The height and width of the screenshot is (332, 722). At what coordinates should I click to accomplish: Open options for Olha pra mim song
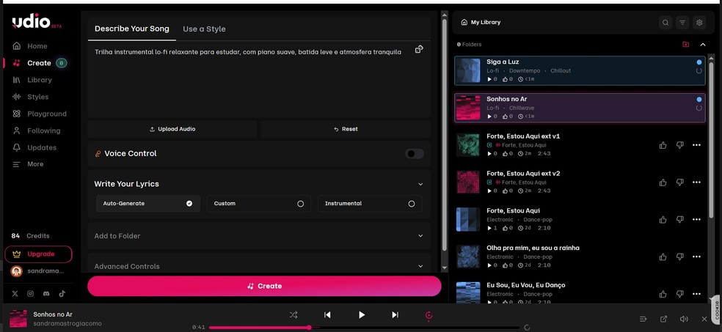(x=696, y=257)
